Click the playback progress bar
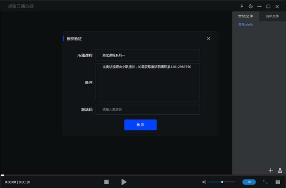286x188 pixels. 143,175
